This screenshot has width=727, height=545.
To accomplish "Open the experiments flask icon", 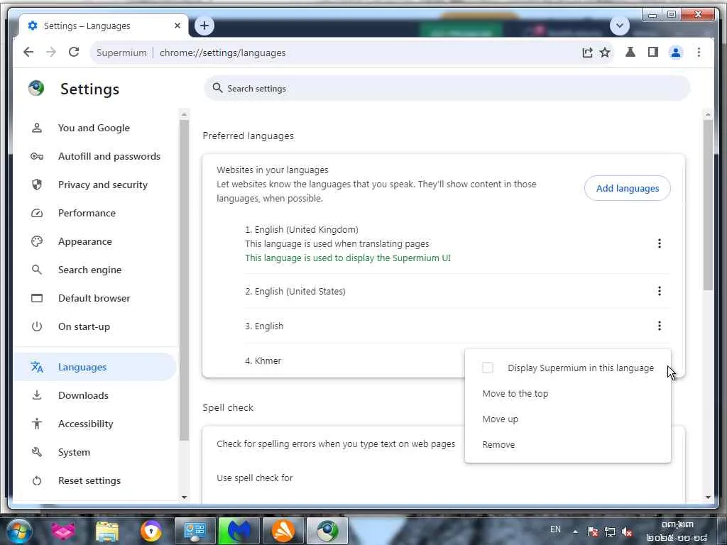I will click(630, 53).
